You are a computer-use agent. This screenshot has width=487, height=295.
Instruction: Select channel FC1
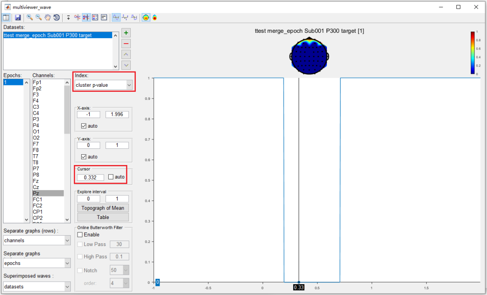tap(48, 200)
